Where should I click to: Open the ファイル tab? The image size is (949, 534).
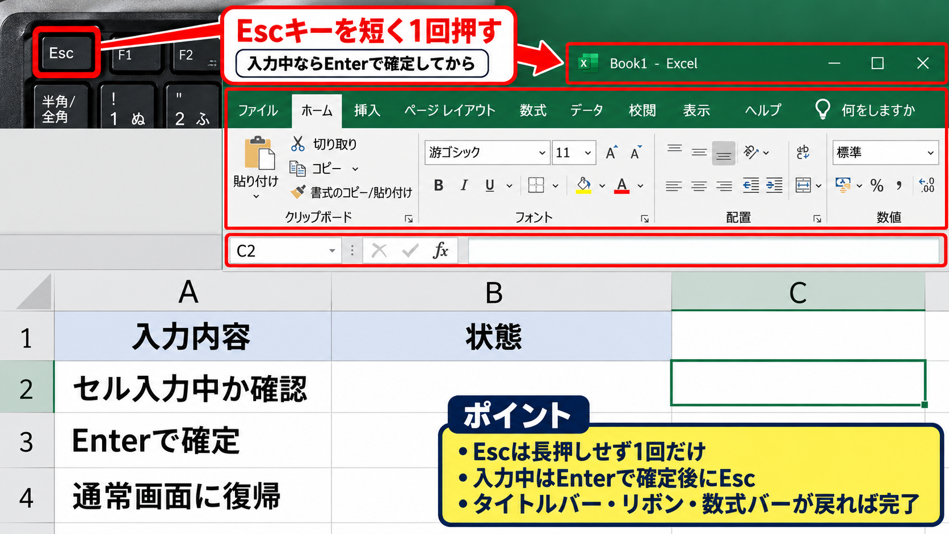(258, 110)
